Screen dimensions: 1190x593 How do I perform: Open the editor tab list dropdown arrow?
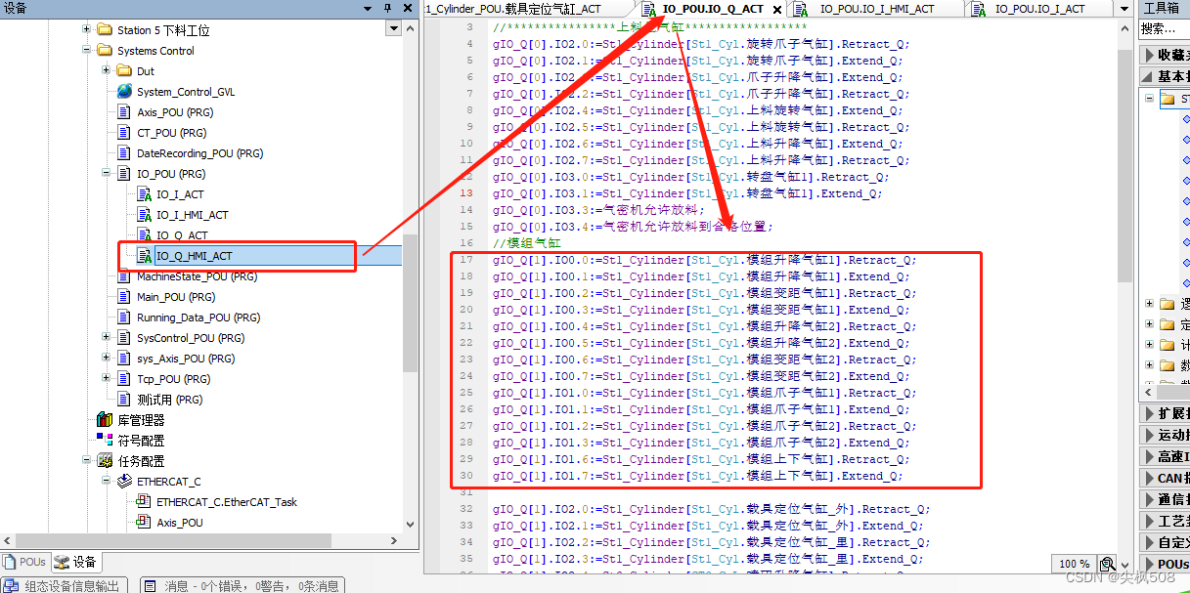click(1124, 8)
